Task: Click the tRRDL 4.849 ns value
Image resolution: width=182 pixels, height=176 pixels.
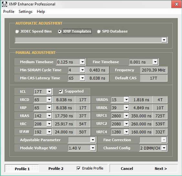Action: (141, 108)
